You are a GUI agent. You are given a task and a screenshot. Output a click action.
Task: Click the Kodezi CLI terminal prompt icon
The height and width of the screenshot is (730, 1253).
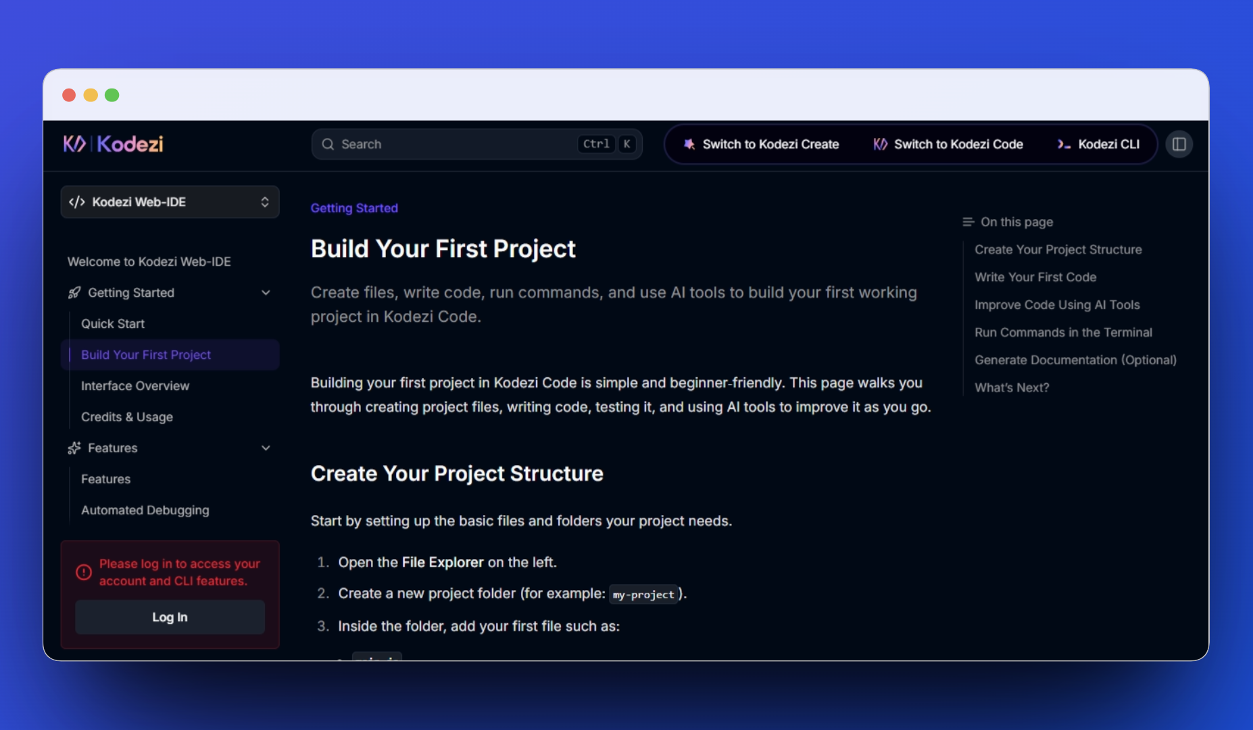point(1064,144)
